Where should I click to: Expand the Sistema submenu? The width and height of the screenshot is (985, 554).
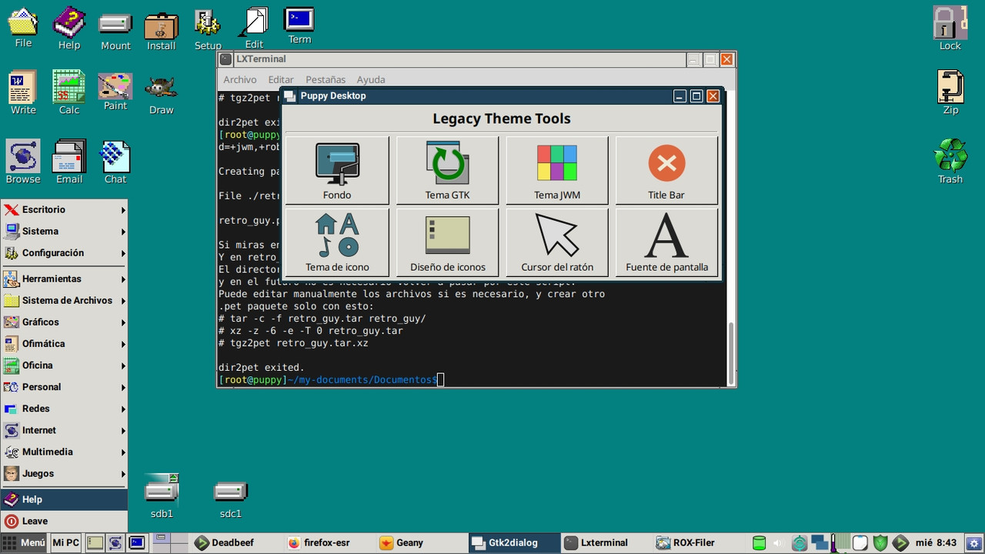pyautogui.click(x=64, y=231)
